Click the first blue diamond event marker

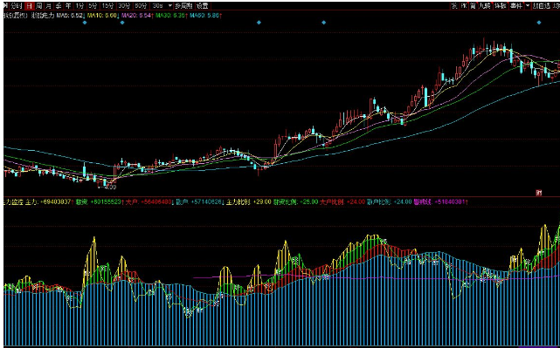[x=85, y=23]
